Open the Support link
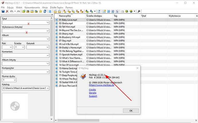 pos(93,96)
